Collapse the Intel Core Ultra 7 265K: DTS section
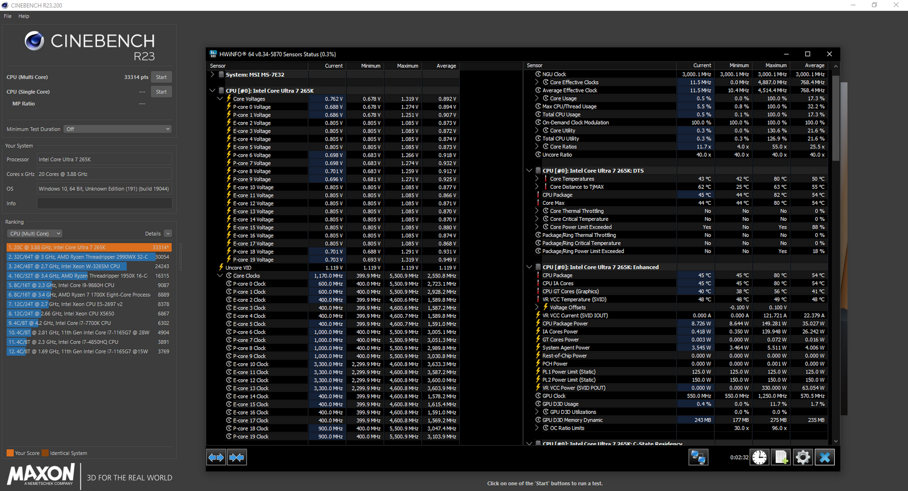 pos(529,171)
